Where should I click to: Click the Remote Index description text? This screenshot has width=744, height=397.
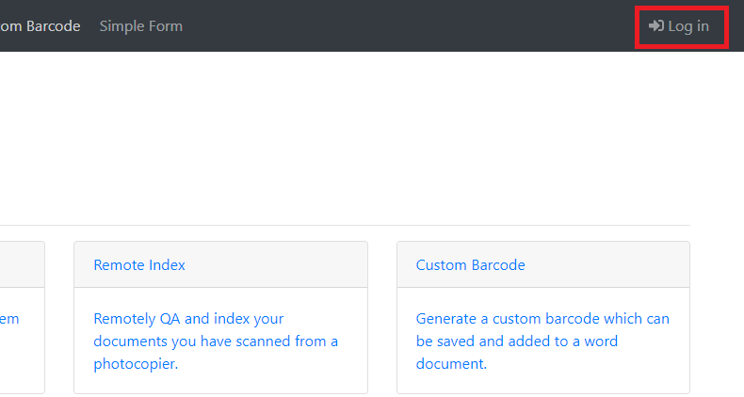216,341
